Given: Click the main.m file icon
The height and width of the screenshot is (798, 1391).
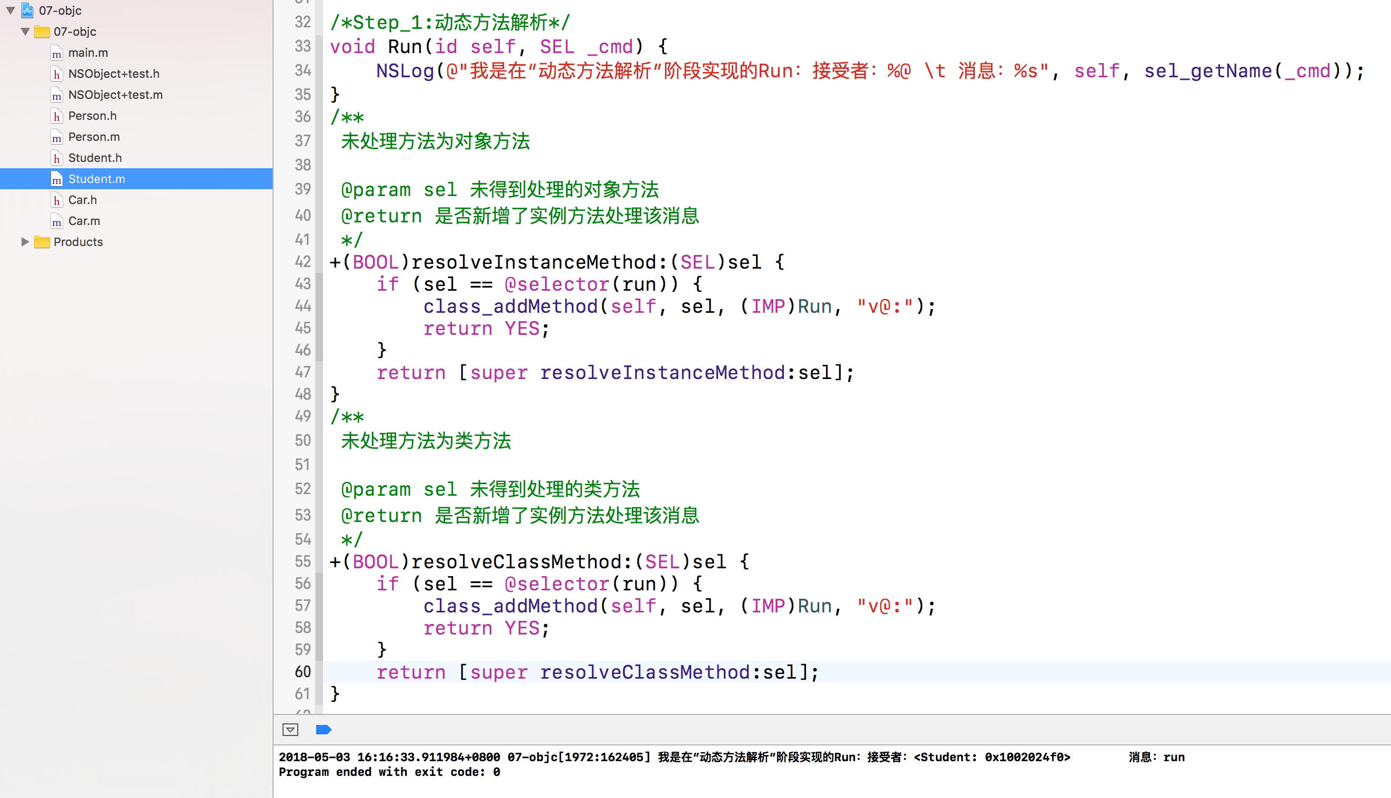Looking at the screenshot, I should (56, 53).
